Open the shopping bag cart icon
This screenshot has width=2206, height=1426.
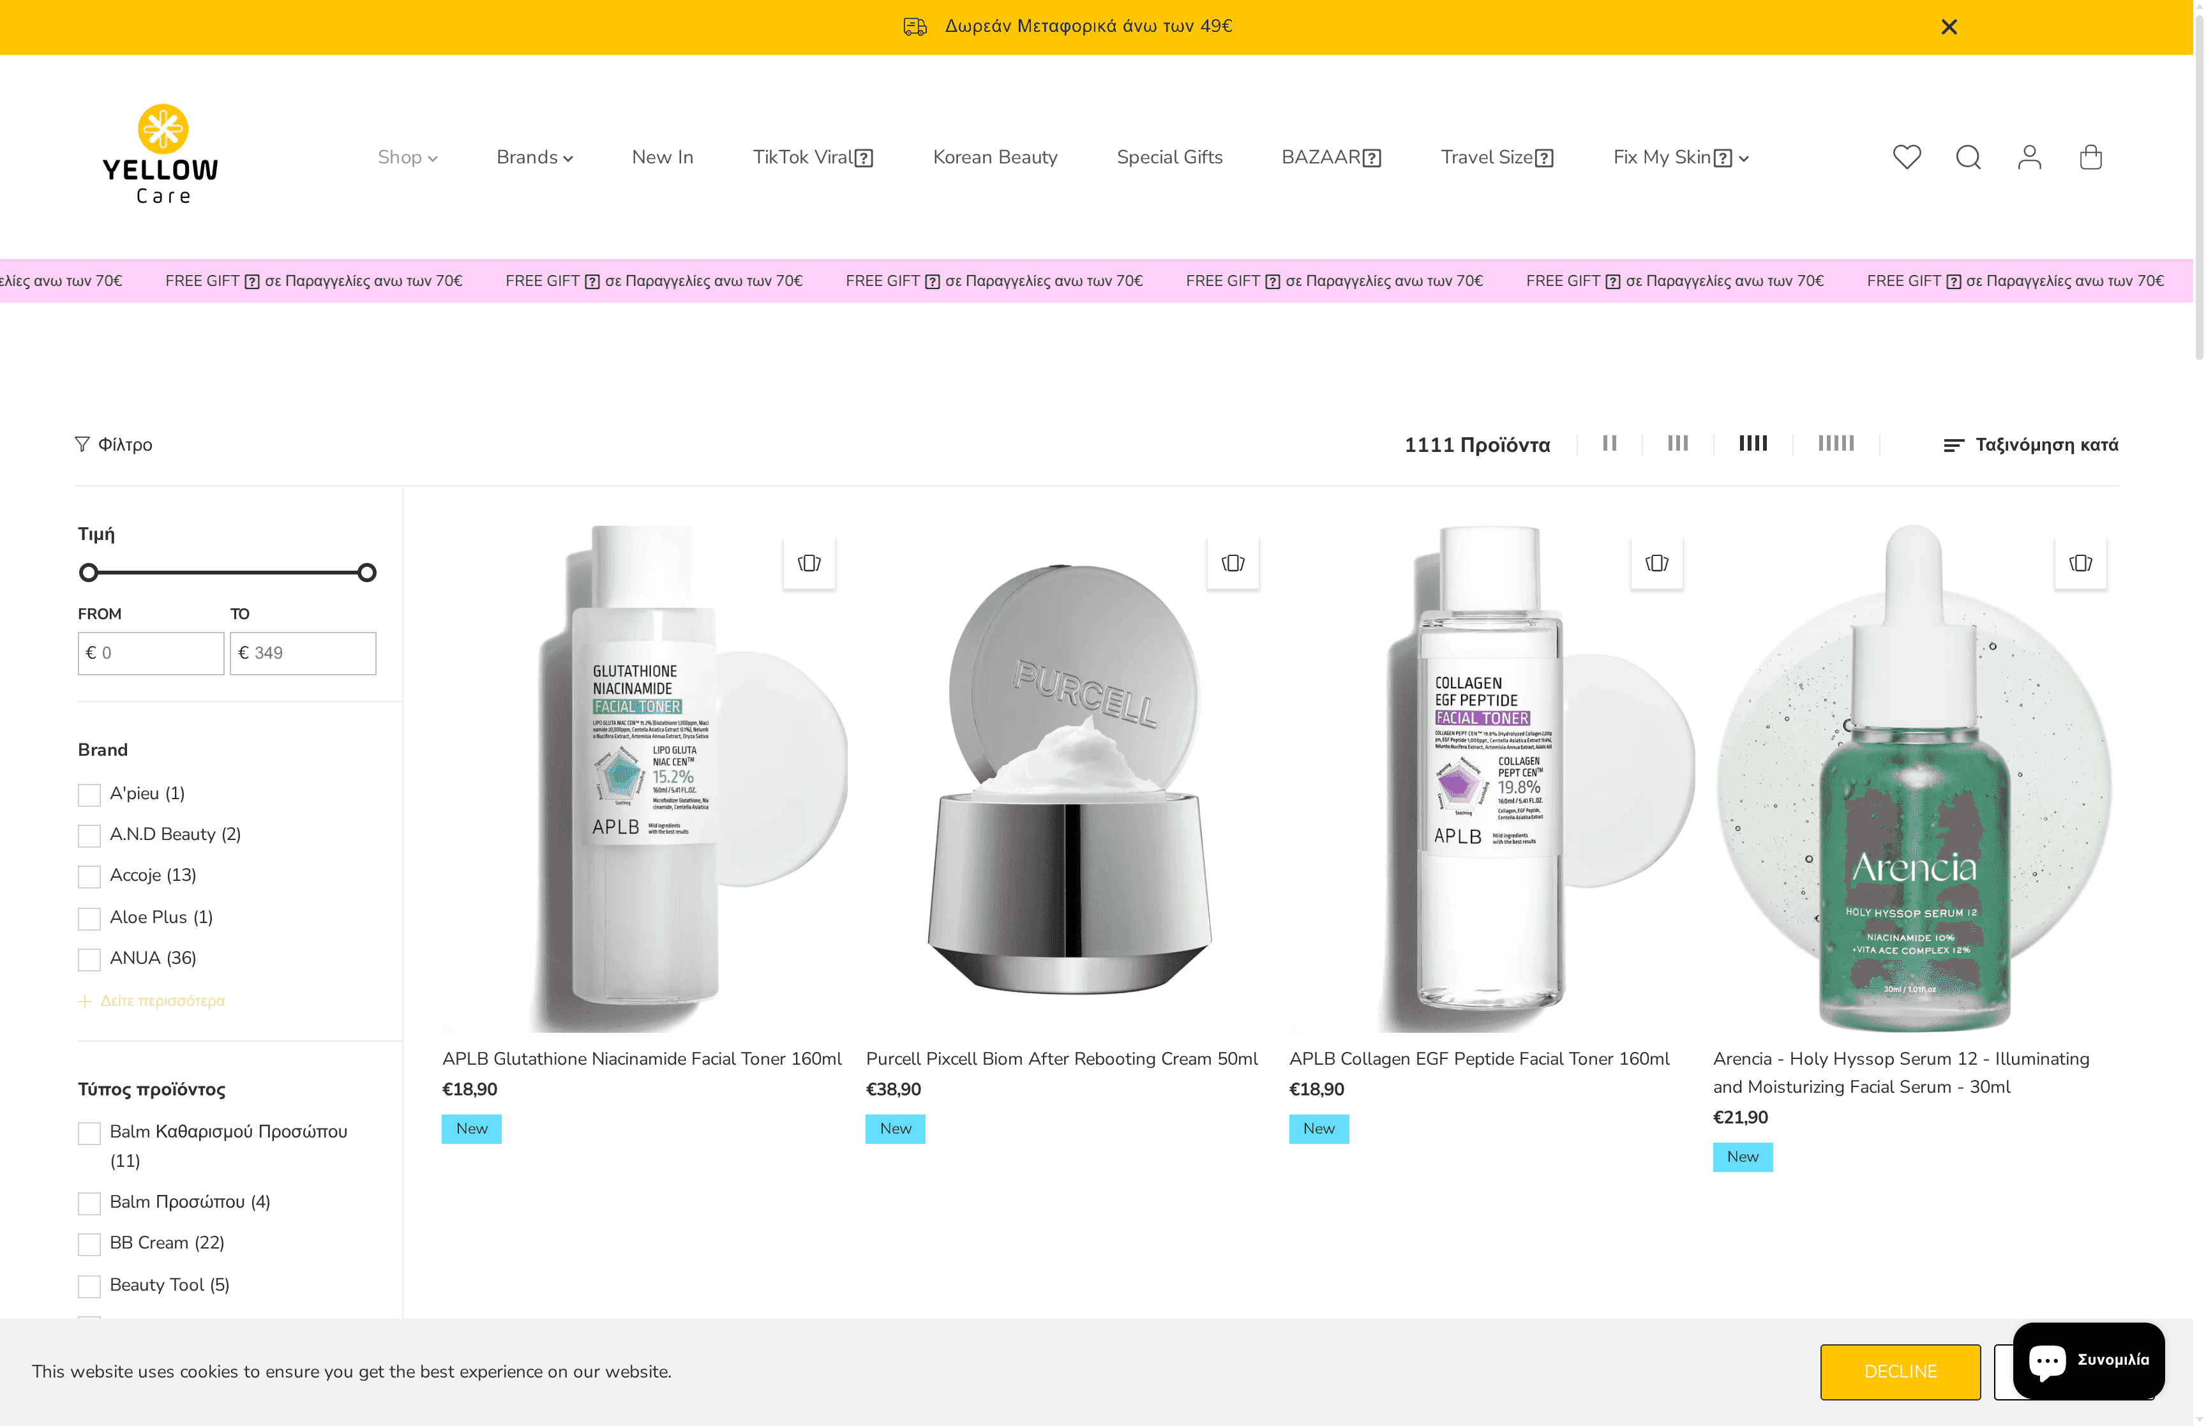[x=2090, y=158]
